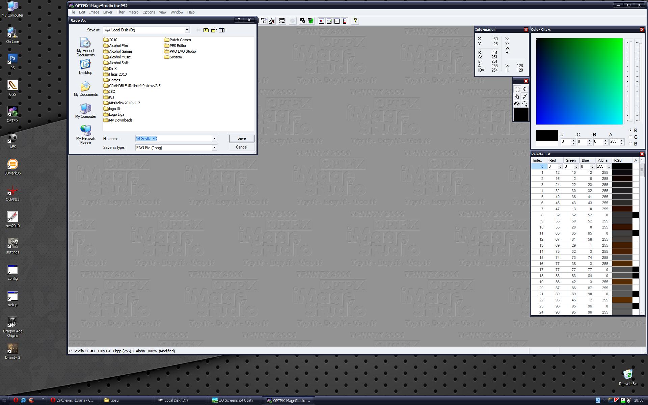This screenshot has height=405, width=648.
Task: Open the File menu
Action: tap(72, 12)
